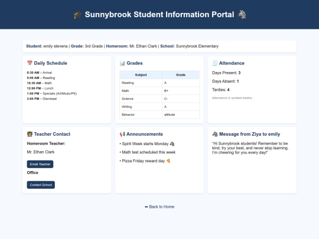Click the zebra emoji after Spirit Week
The width and height of the screenshot is (319, 239).
(172, 144)
